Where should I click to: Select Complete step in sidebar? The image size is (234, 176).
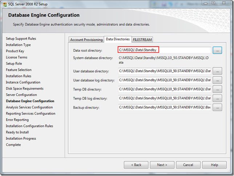(13, 145)
